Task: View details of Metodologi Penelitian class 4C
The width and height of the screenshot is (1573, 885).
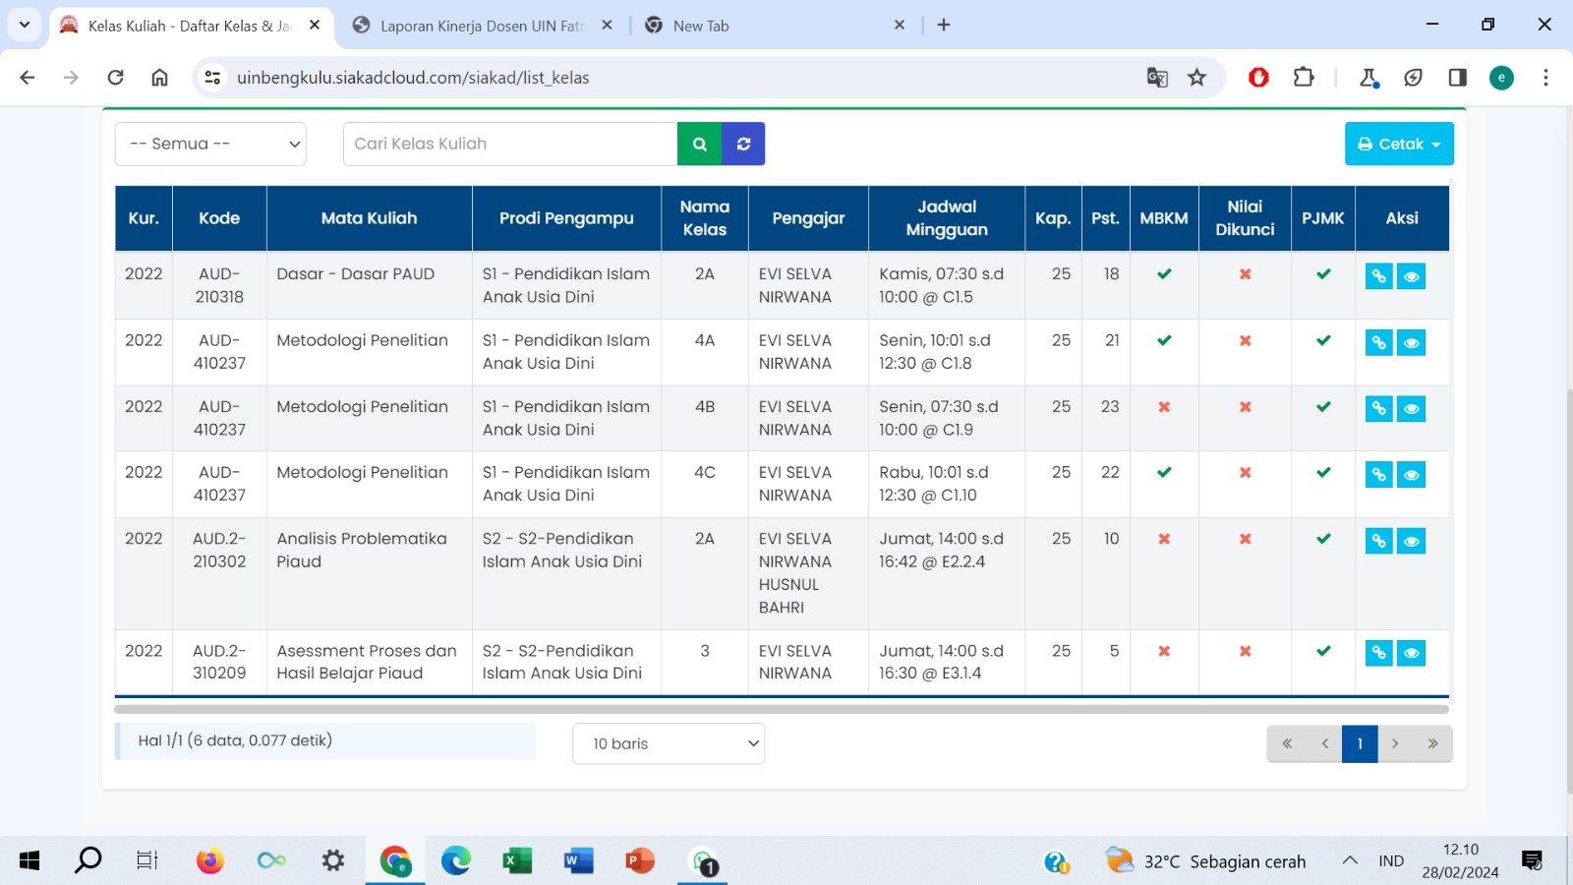Action: 1411,475
